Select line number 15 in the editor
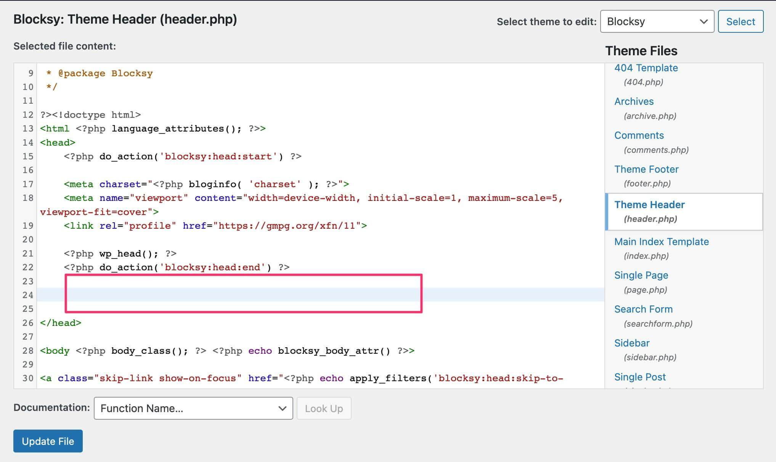 click(x=28, y=156)
